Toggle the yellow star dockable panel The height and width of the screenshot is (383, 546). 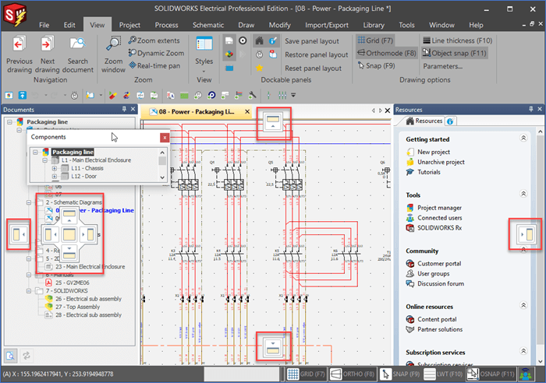tap(259, 68)
